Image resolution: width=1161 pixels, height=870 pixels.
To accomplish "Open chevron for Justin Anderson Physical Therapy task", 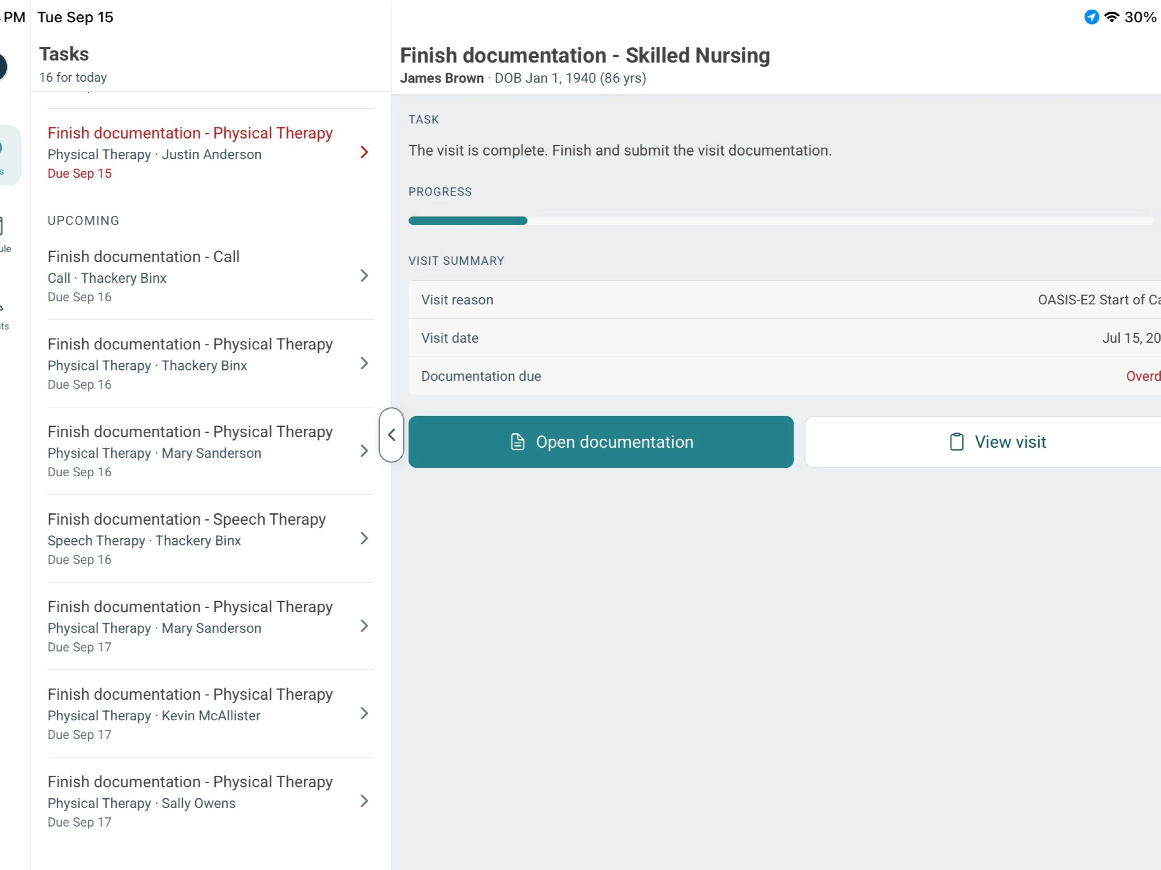I will (x=364, y=152).
